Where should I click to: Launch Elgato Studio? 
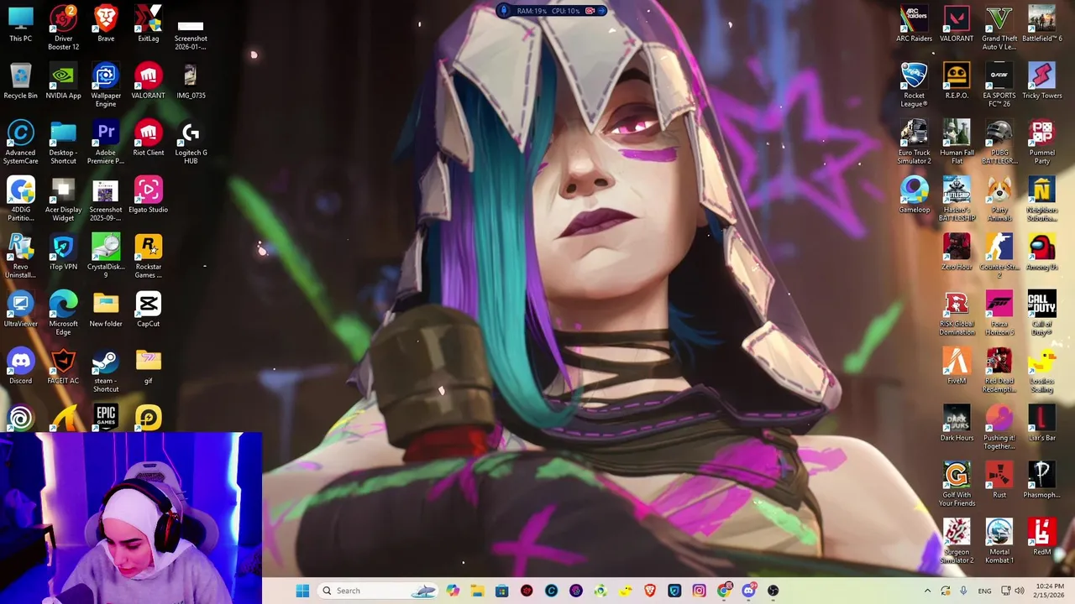tap(149, 195)
